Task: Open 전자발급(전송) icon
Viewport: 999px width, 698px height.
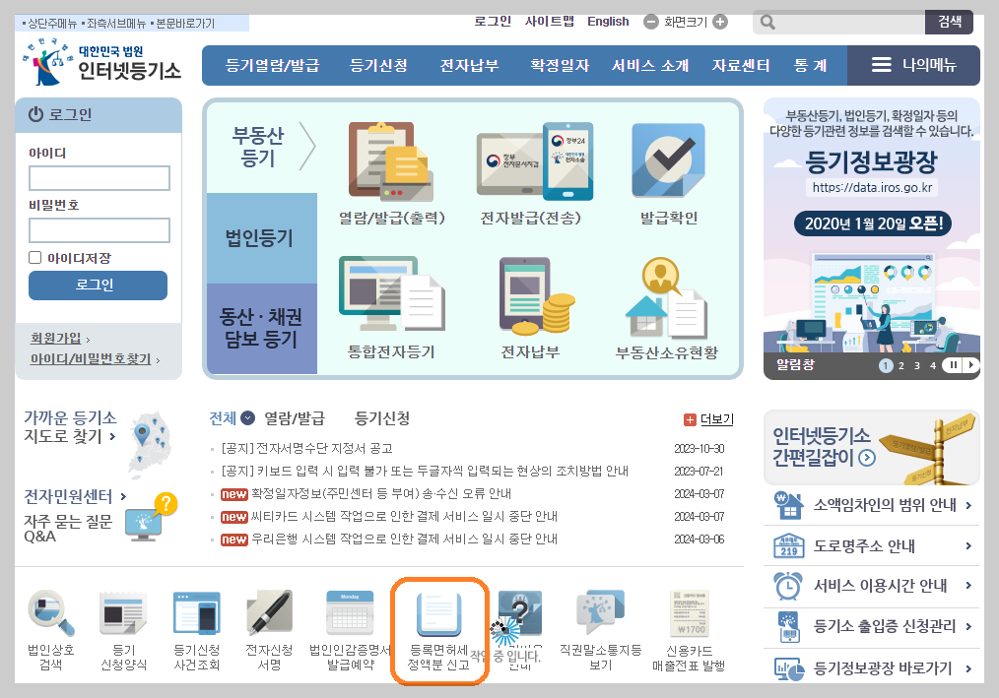Action: click(x=535, y=161)
